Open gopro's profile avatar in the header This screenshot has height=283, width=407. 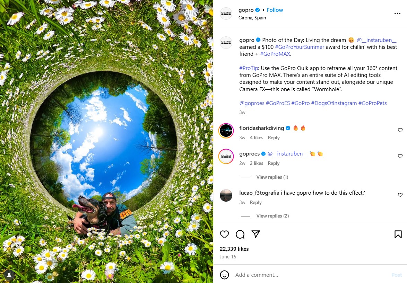point(226,13)
